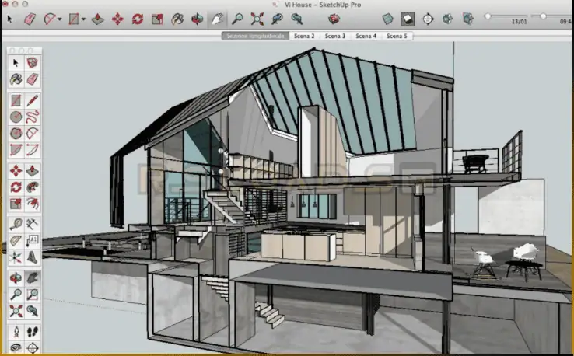Image resolution: width=574 pixels, height=356 pixels.
Task: Select the Protractor tool
Action: tap(16, 241)
